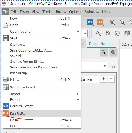Viewport: 132px width, 133px height.
Task: Open the Tools menu in menu bar
Action: click(x=47, y=12)
